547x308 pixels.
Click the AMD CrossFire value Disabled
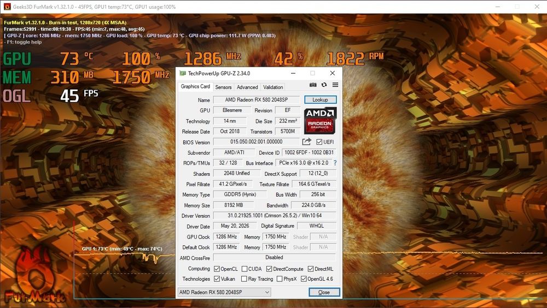pos(275,257)
